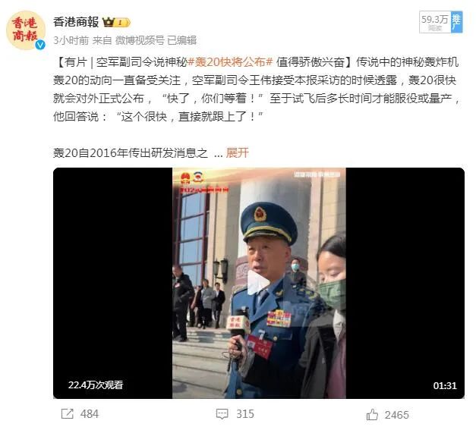Click the 315 comment count
This screenshot has width=476, height=427.
[x=245, y=414]
